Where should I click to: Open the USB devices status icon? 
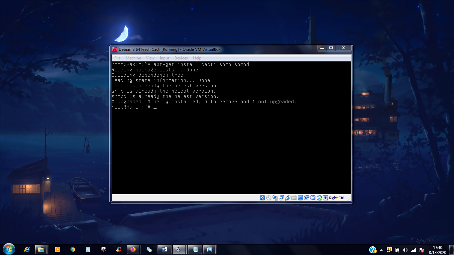point(287,198)
